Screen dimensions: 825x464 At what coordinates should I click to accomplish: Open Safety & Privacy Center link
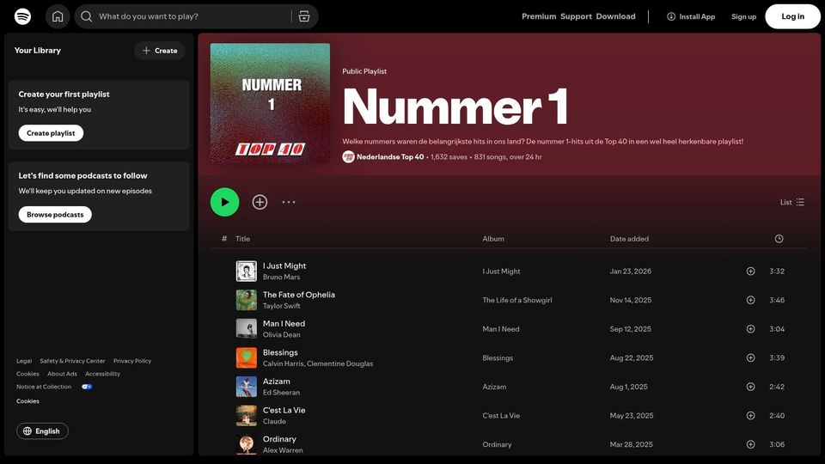coord(72,361)
